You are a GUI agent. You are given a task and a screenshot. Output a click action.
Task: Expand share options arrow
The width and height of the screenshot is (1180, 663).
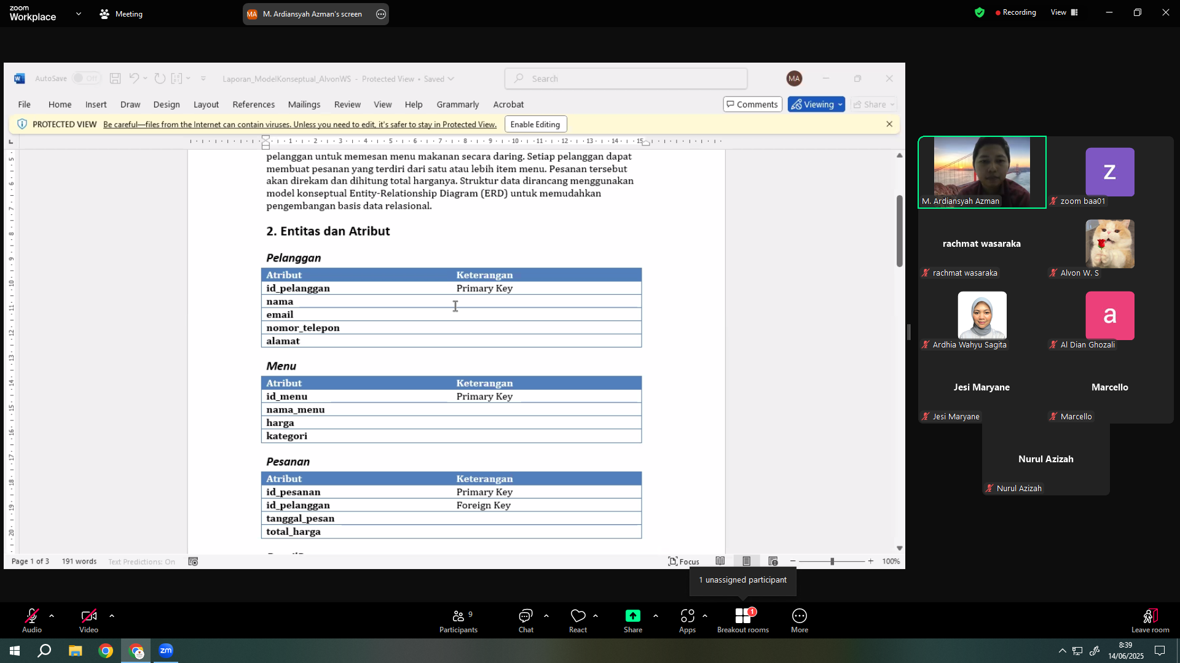pyautogui.click(x=656, y=616)
